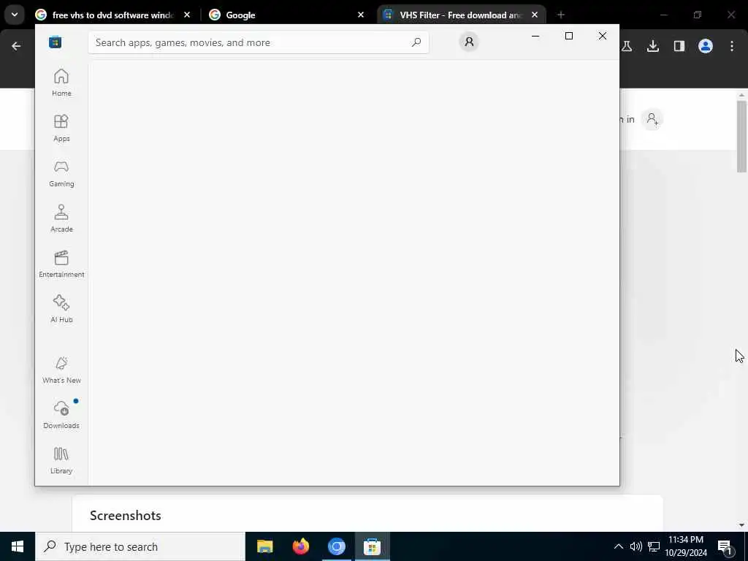Open the Entertainment section
748x561 pixels.
tap(61, 264)
